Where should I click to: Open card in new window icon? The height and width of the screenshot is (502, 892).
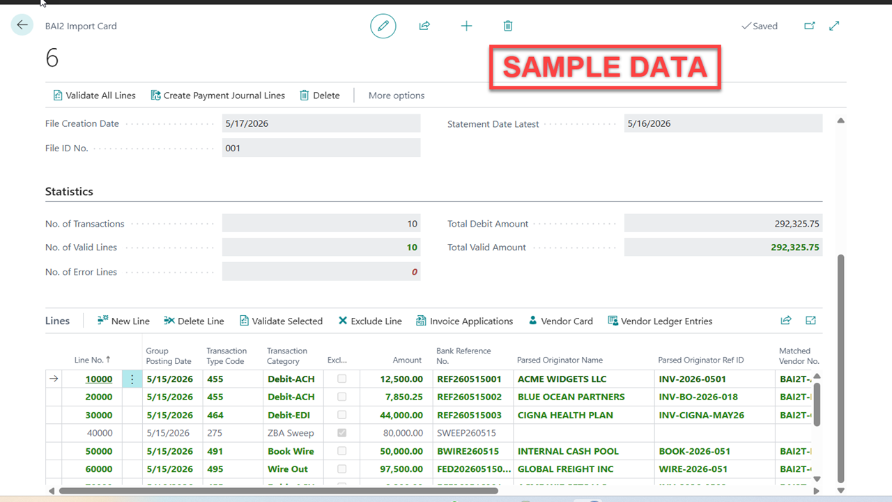pyautogui.click(x=810, y=26)
